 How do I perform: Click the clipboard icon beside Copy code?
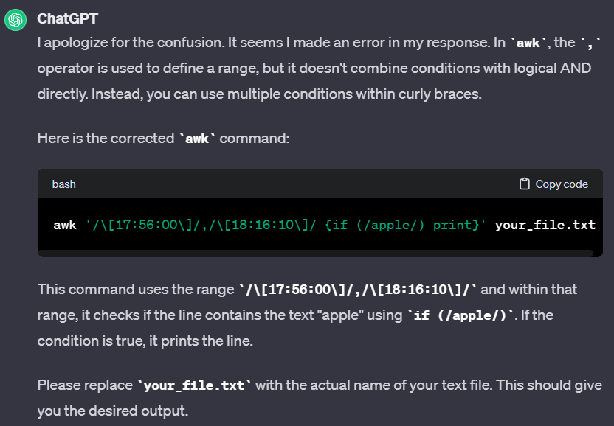click(524, 184)
